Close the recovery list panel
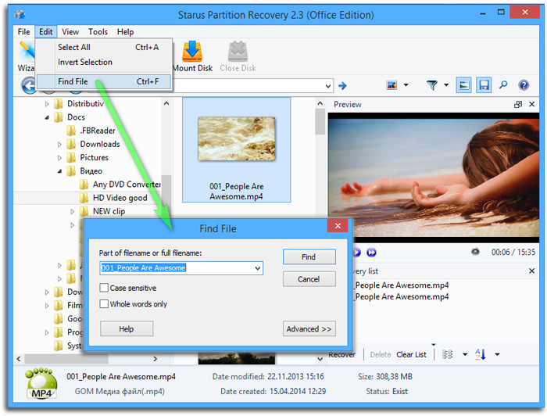 pos(531,271)
